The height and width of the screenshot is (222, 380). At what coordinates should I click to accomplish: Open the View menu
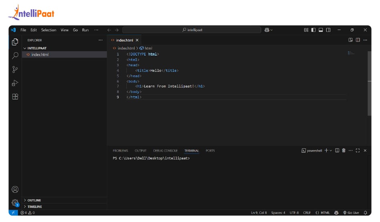pos(64,30)
